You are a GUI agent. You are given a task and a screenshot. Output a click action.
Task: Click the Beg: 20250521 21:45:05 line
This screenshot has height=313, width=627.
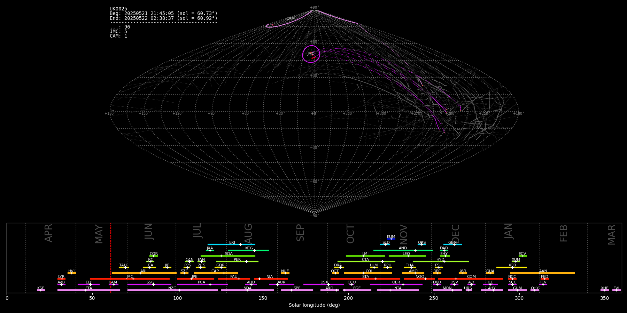click(x=163, y=14)
